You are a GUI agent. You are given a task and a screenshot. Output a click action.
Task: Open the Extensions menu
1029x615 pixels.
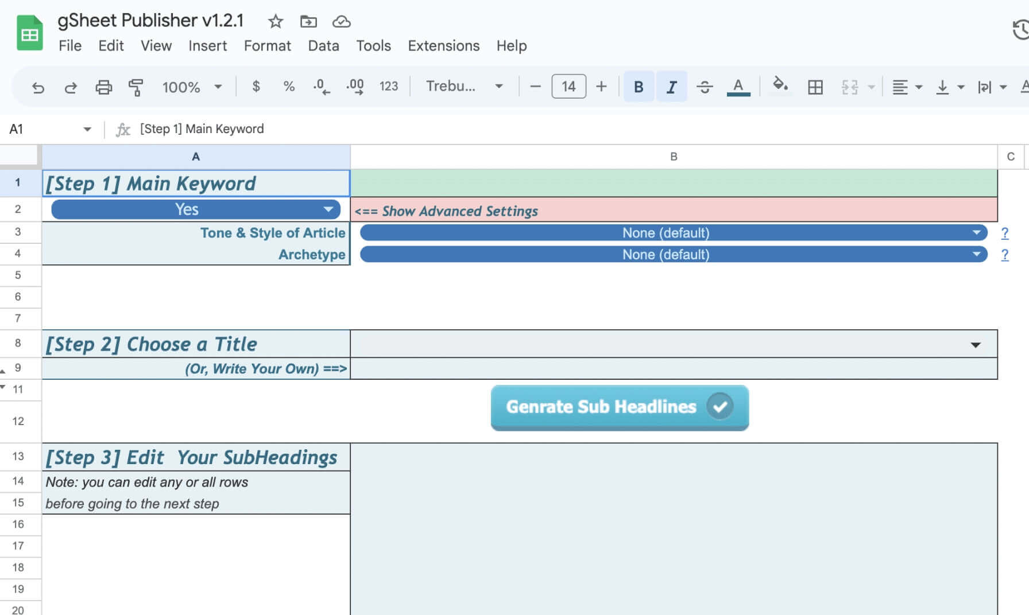[443, 46]
